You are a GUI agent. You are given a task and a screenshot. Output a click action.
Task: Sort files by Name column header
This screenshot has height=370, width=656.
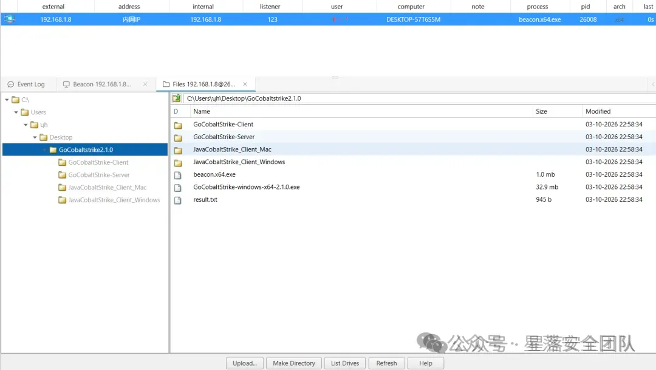[x=361, y=111]
